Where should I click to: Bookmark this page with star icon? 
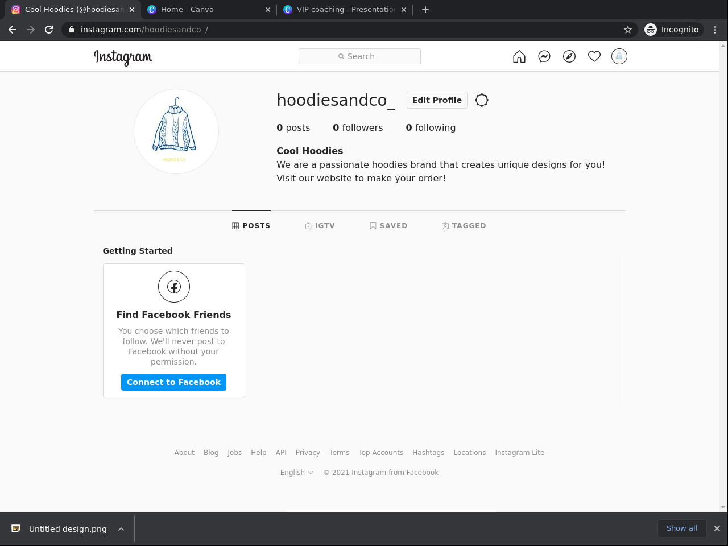pyautogui.click(x=628, y=30)
